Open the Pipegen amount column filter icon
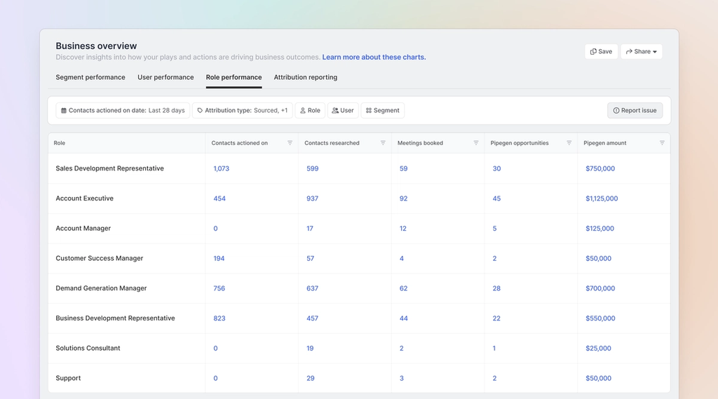Screen dimensions: 718x399 pos(662,143)
